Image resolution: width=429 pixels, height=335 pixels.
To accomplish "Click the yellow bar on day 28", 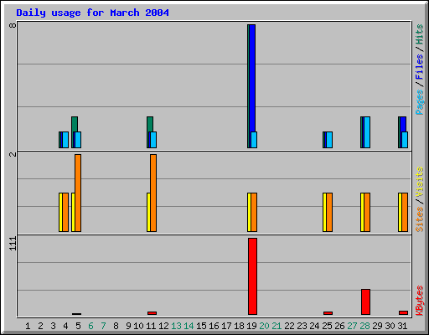I will click(362, 212).
